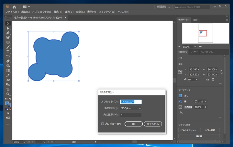This screenshot has height=147, width=233.
Task: Flip vertically in Transform section
Action: [213, 80]
